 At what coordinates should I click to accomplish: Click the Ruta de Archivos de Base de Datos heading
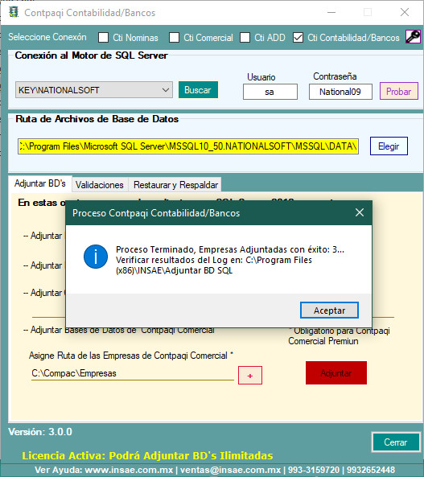(x=97, y=119)
